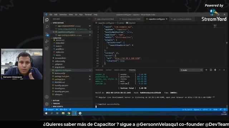Viewport: 229px width, 128px height.
Task: Split the terminal panel
Action: coord(211,70)
